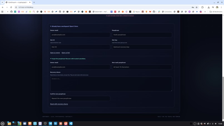The image size is (224, 126).
Task: Click Reset with recovery shares
Action: pyautogui.click(x=59, y=104)
